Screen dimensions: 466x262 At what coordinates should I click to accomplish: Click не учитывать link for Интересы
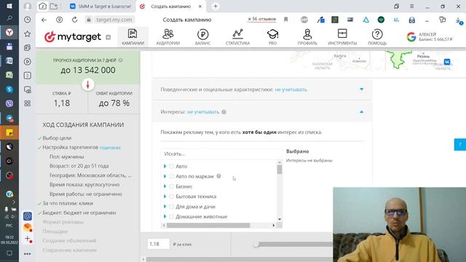[203, 112]
